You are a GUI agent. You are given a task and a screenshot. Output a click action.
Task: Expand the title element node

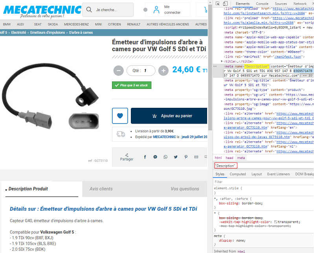tap(222, 61)
